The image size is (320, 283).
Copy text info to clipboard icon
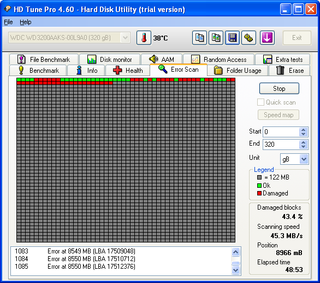(x=199, y=38)
